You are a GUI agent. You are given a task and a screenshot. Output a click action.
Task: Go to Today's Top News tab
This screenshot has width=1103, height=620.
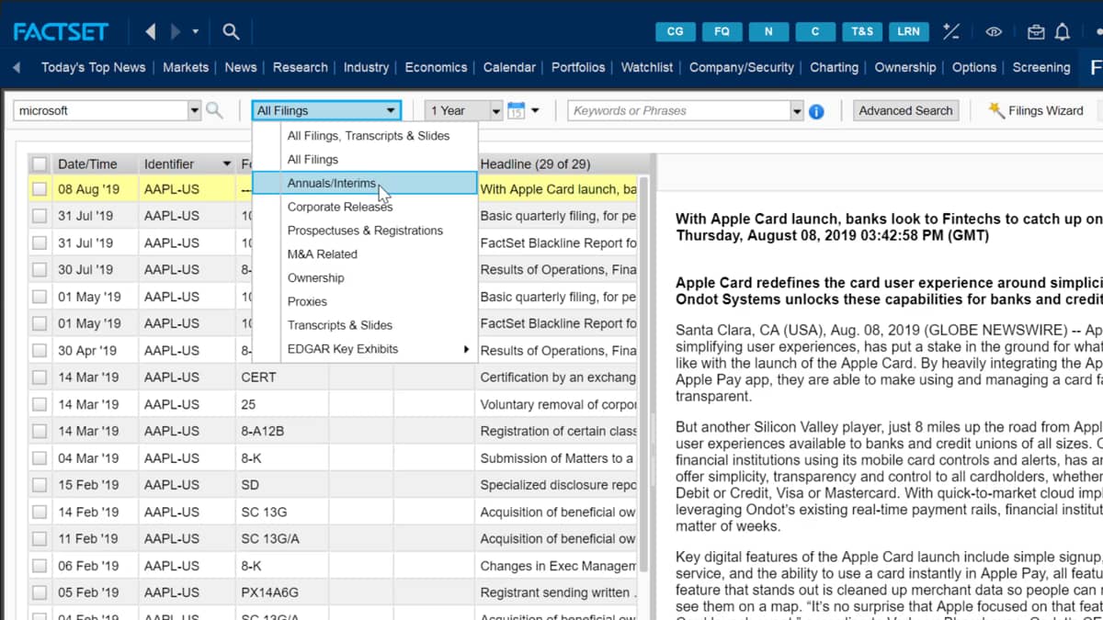click(93, 67)
